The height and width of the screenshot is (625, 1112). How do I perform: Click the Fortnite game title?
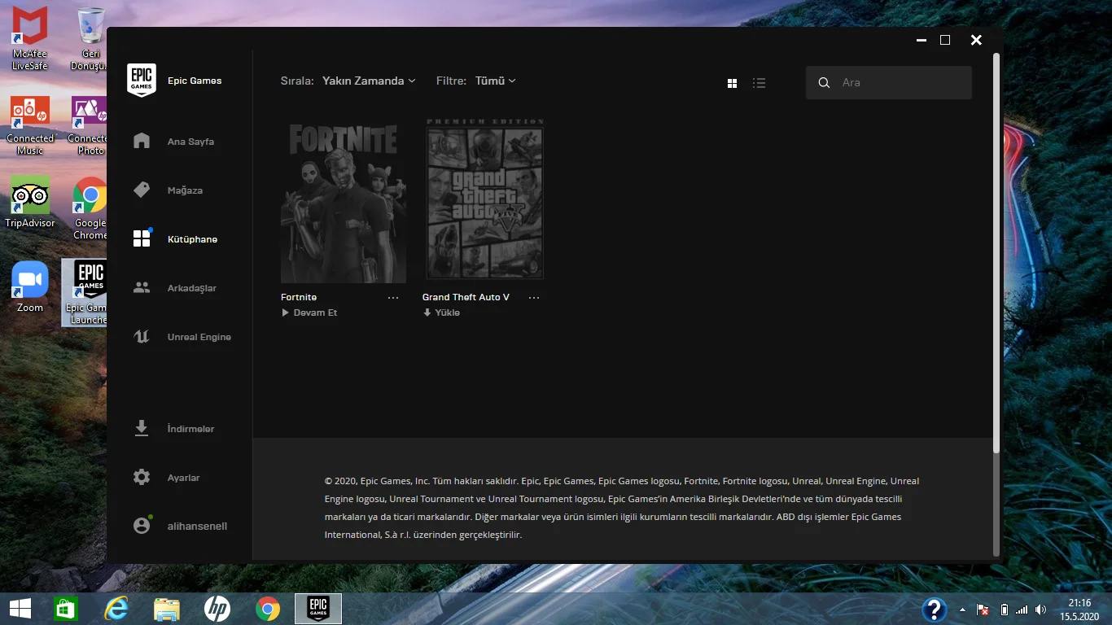pyautogui.click(x=299, y=297)
